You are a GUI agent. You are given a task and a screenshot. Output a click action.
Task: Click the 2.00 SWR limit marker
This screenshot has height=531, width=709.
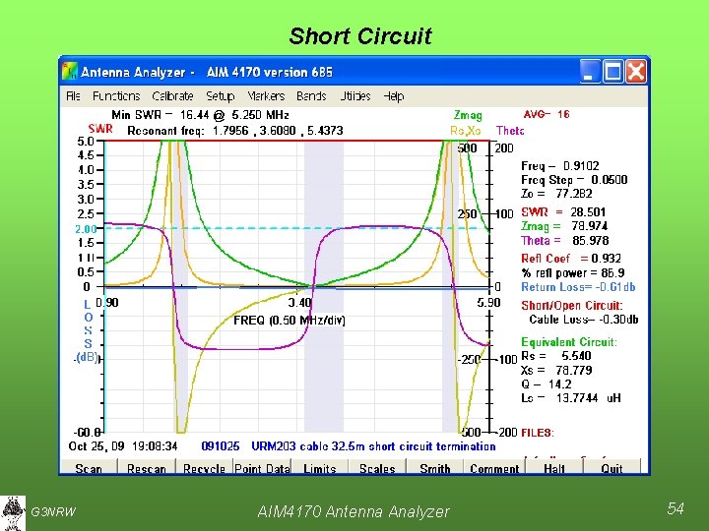coord(86,229)
